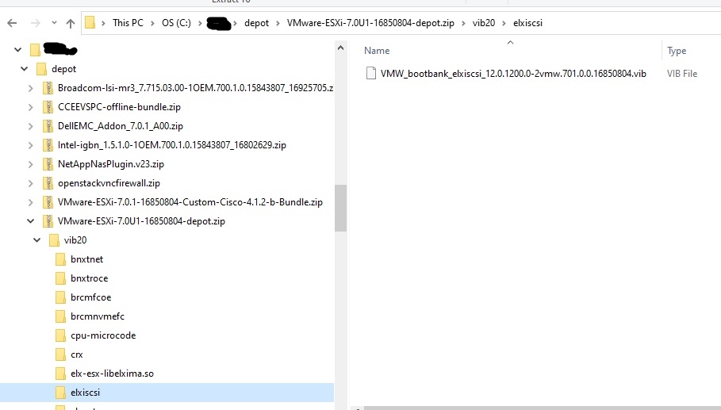Click the navigation pane scrollbar thumb
Viewport: 721px width, 410px height.
[340, 209]
